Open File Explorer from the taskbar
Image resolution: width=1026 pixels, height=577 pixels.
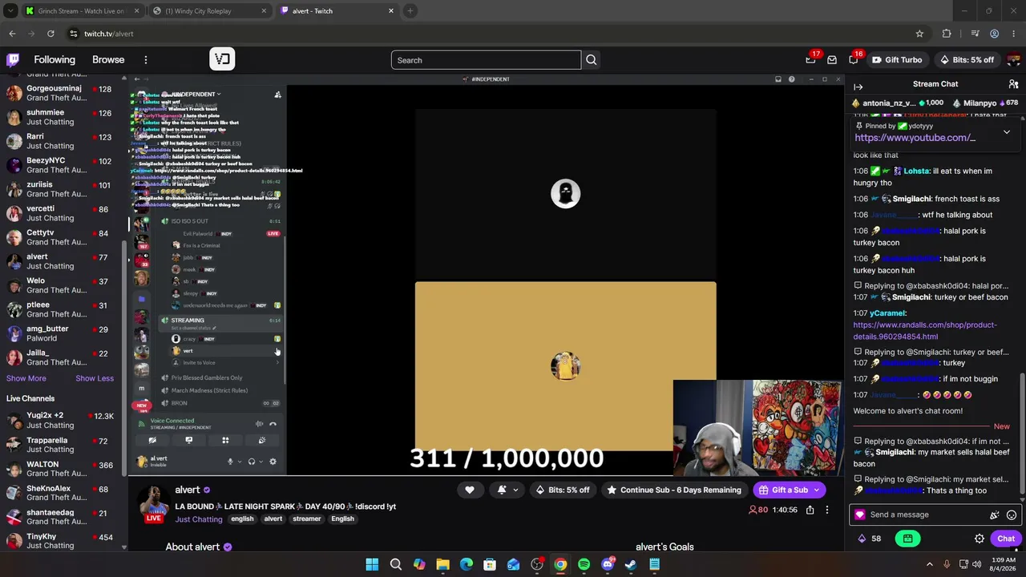[x=442, y=564]
